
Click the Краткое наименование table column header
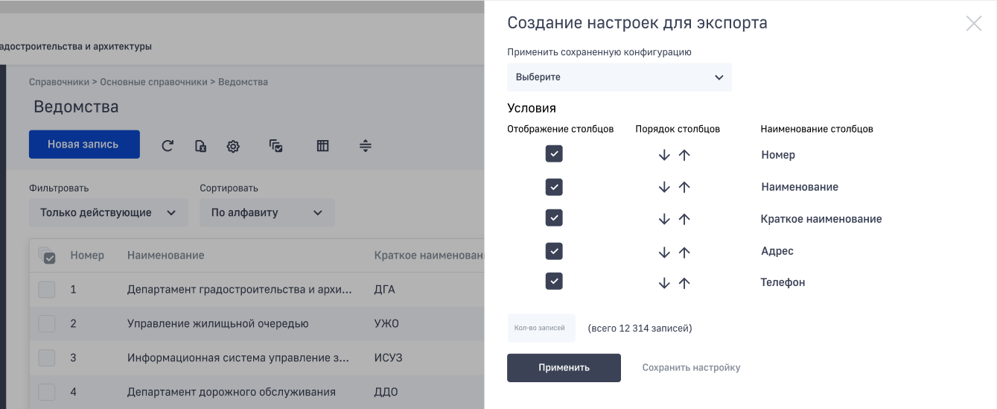click(x=429, y=256)
